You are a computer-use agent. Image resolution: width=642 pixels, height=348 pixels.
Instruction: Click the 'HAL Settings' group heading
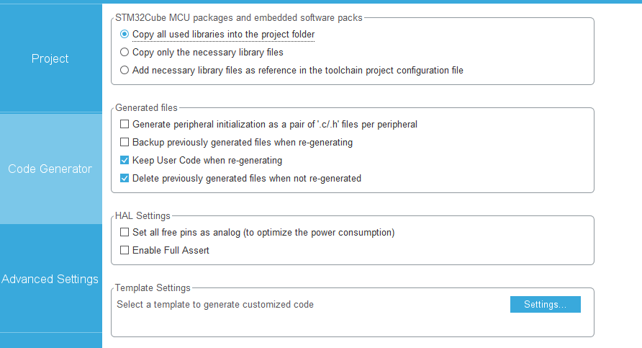[143, 215]
